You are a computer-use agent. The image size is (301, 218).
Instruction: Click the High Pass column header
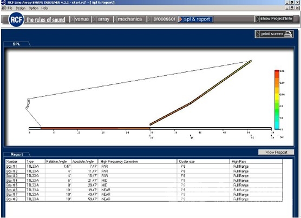pyautogui.click(x=256, y=161)
